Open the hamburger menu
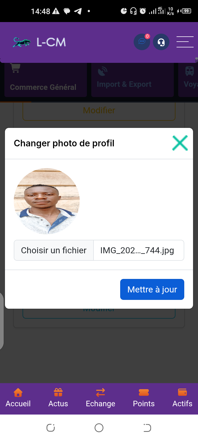This screenshot has width=198, height=441. click(x=185, y=42)
